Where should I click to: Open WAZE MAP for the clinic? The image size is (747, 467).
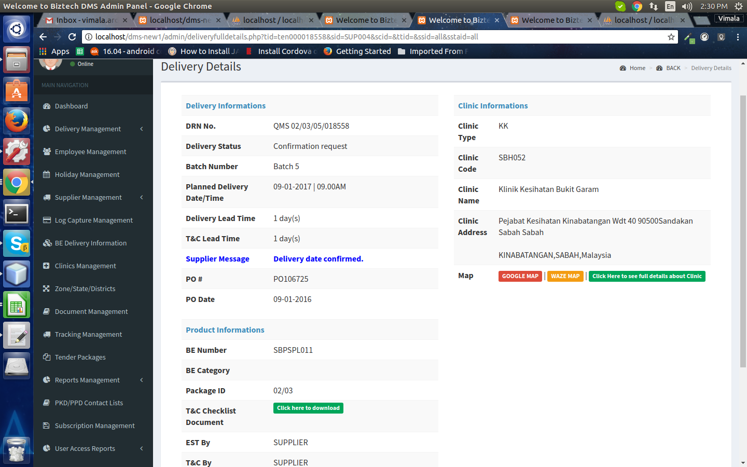click(x=565, y=276)
